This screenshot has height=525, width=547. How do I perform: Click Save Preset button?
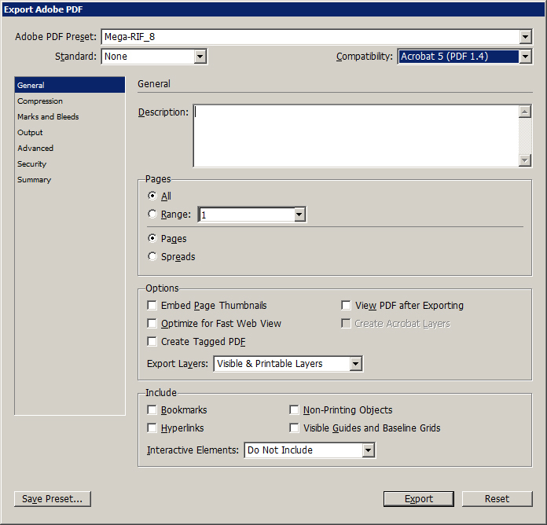click(x=53, y=499)
